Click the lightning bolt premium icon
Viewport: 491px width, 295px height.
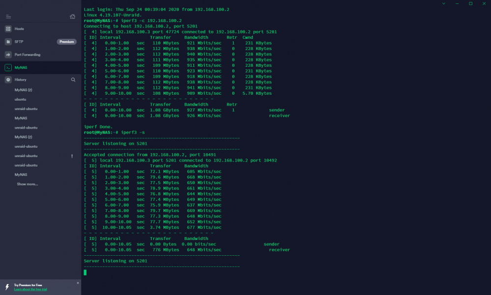coord(7,287)
